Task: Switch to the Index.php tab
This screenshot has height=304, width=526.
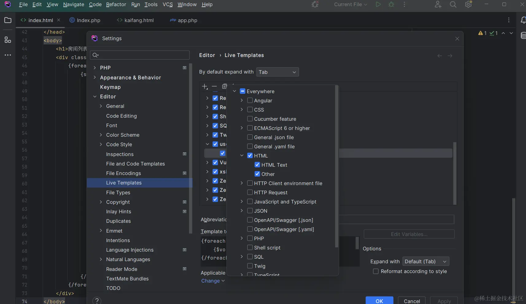Action: pyautogui.click(x=85, y=20)
